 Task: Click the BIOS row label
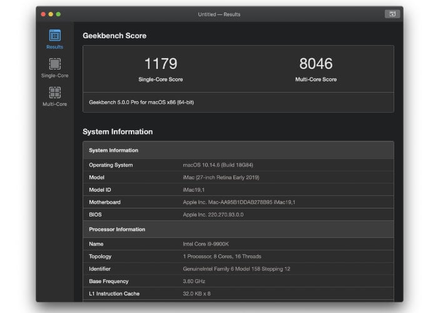(95, 215)
